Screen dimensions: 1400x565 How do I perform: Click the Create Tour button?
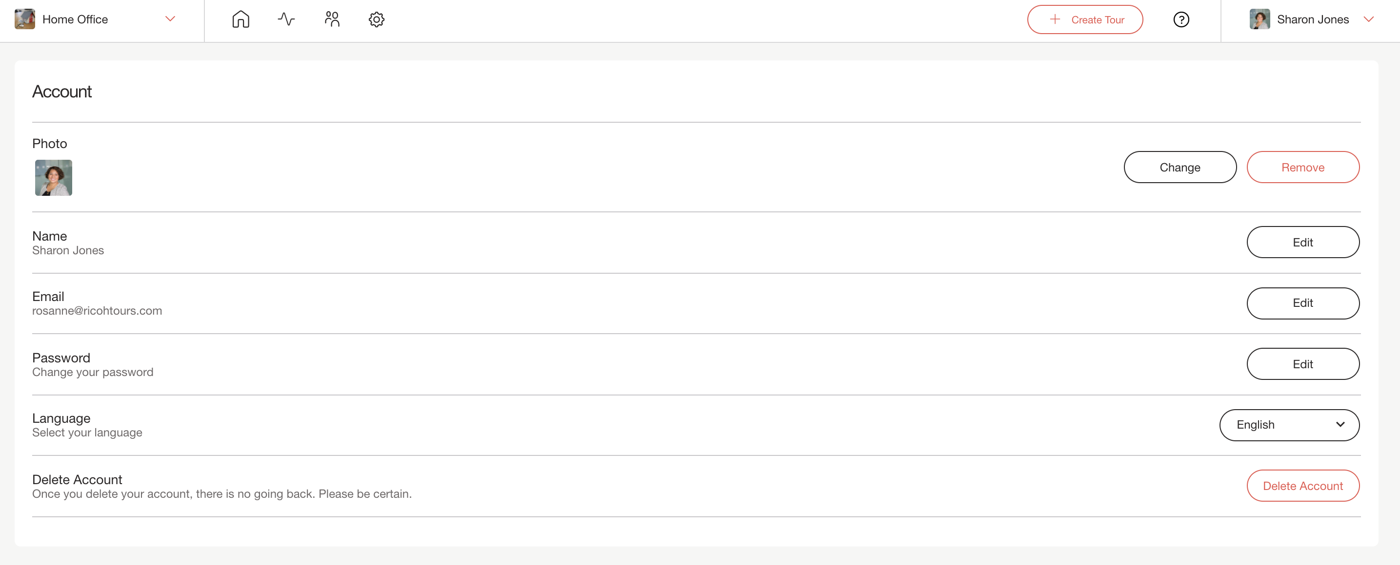[1085, 19]
